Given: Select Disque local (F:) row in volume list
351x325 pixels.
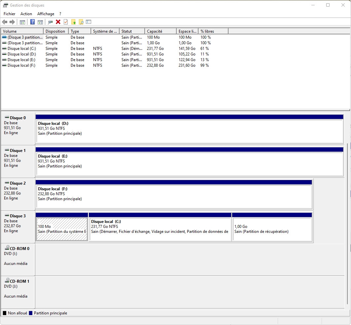Looking at the screenshot, I should pyautogui.click(x=21, y=65).
